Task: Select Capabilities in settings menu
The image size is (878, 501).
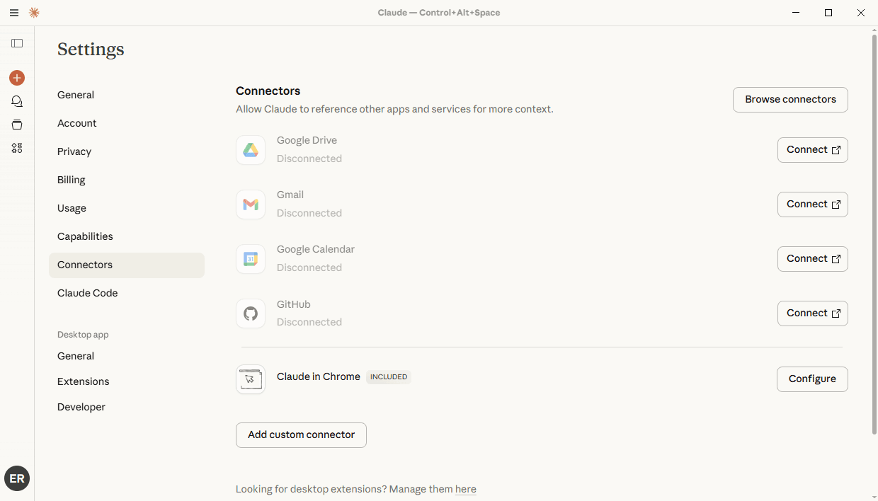Action: [x=85, y=236]
